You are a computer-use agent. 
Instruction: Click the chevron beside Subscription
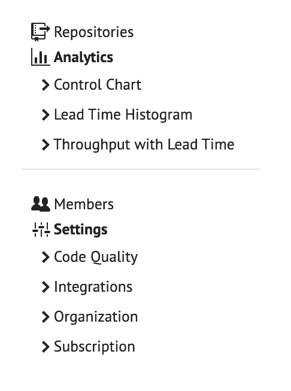coord(46,347)
